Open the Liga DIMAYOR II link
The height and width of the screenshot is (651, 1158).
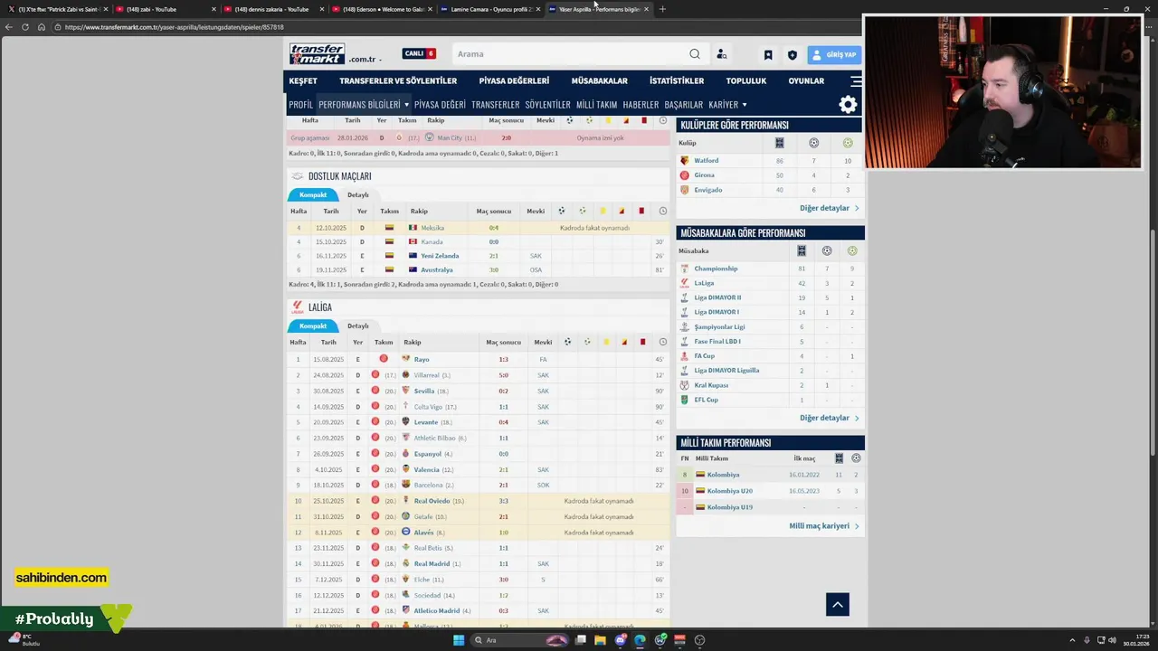pos(717,297)
